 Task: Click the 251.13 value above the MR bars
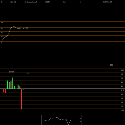[x=11, y=72]
